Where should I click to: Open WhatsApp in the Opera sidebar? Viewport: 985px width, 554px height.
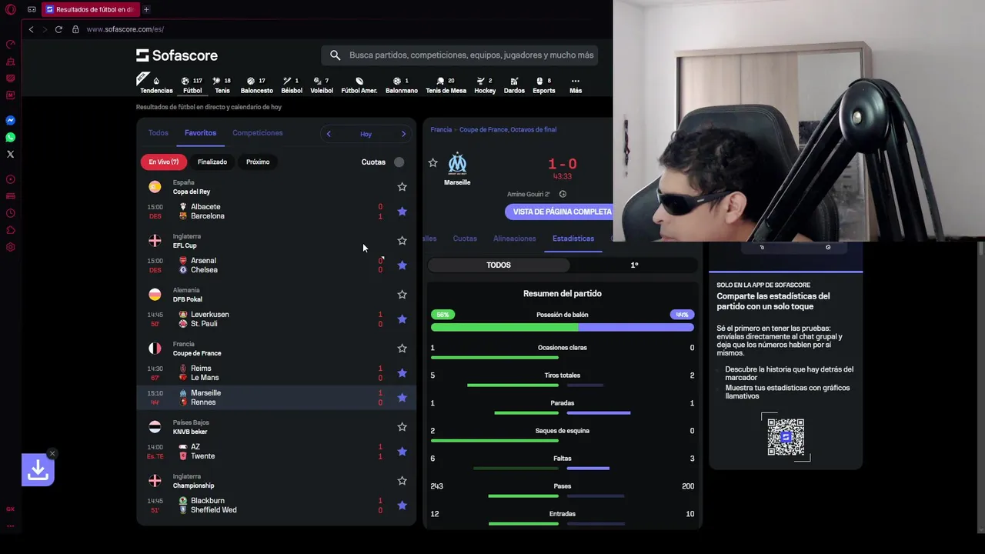point(11,137)
